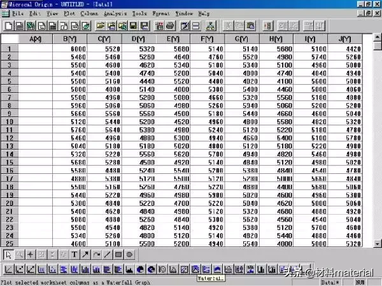Image resolution: width=382 pixels, height=286 pixels.
Task: Plot selected columns as a Scatter graph
Action: point(20,269)
